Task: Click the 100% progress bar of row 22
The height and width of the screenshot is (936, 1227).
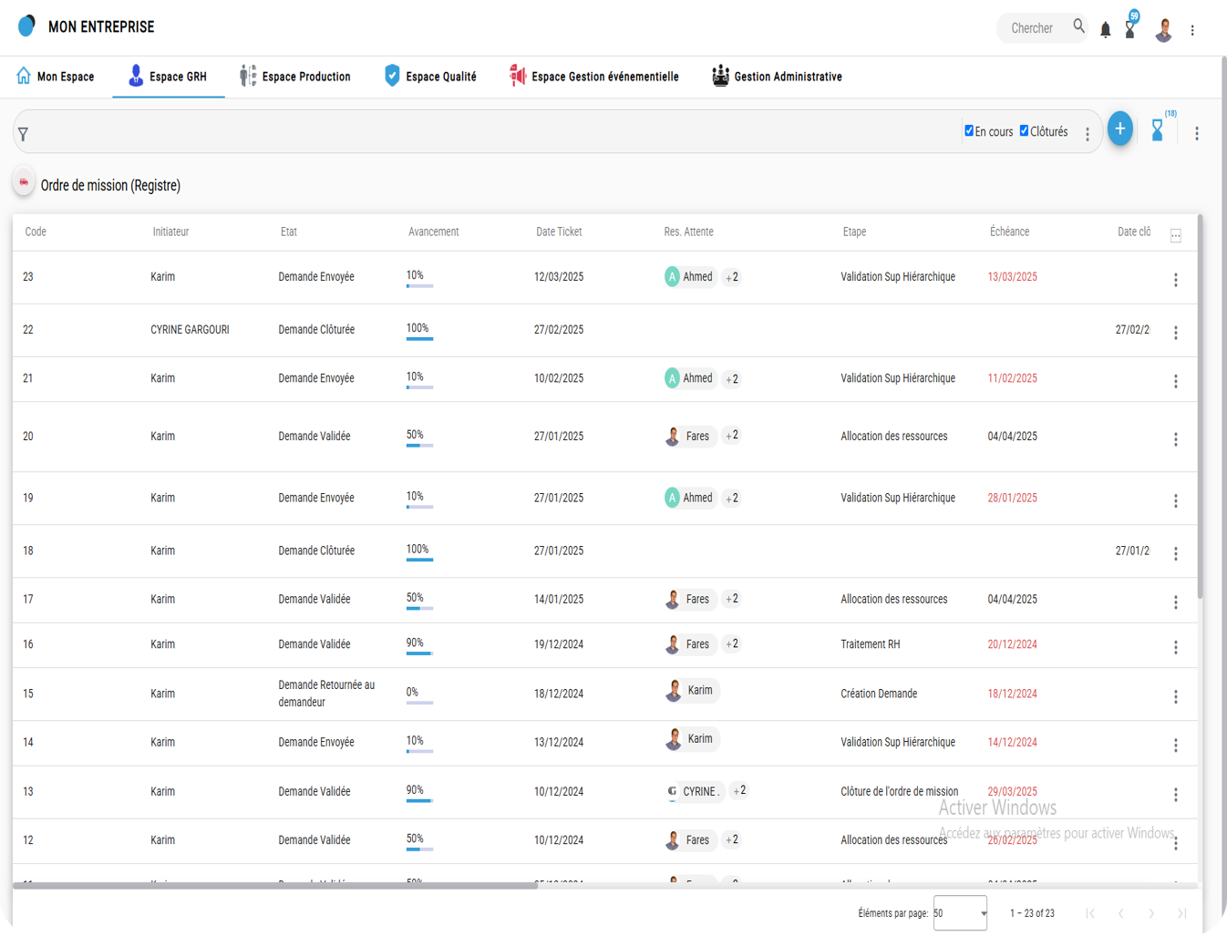Action: click(x=419, y=338)
